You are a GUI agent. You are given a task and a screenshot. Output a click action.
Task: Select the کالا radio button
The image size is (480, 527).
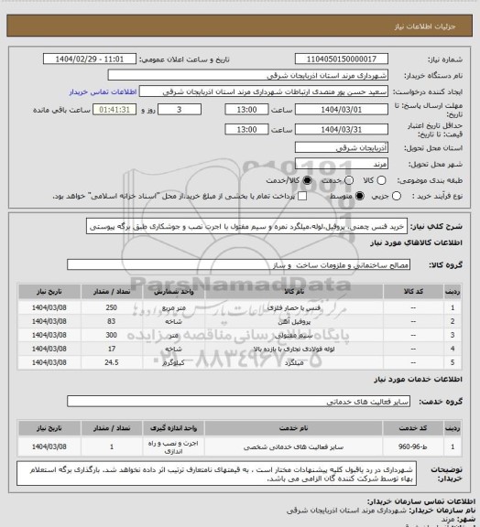click(x=381, y=180)
